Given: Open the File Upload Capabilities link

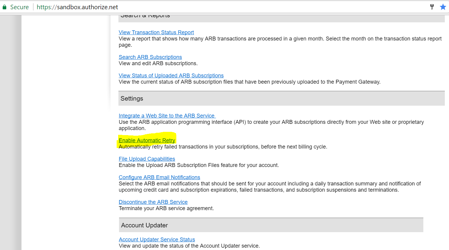Looking at the screenshot, I should click(x=147, y=159).
